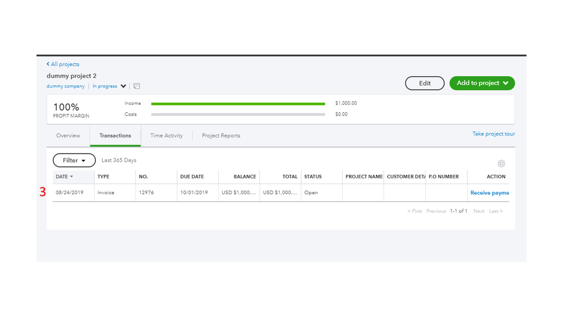The height and width of the screenshot is (317, 563).
Task: Start the Take project tour link
Action: coord(493,134)
